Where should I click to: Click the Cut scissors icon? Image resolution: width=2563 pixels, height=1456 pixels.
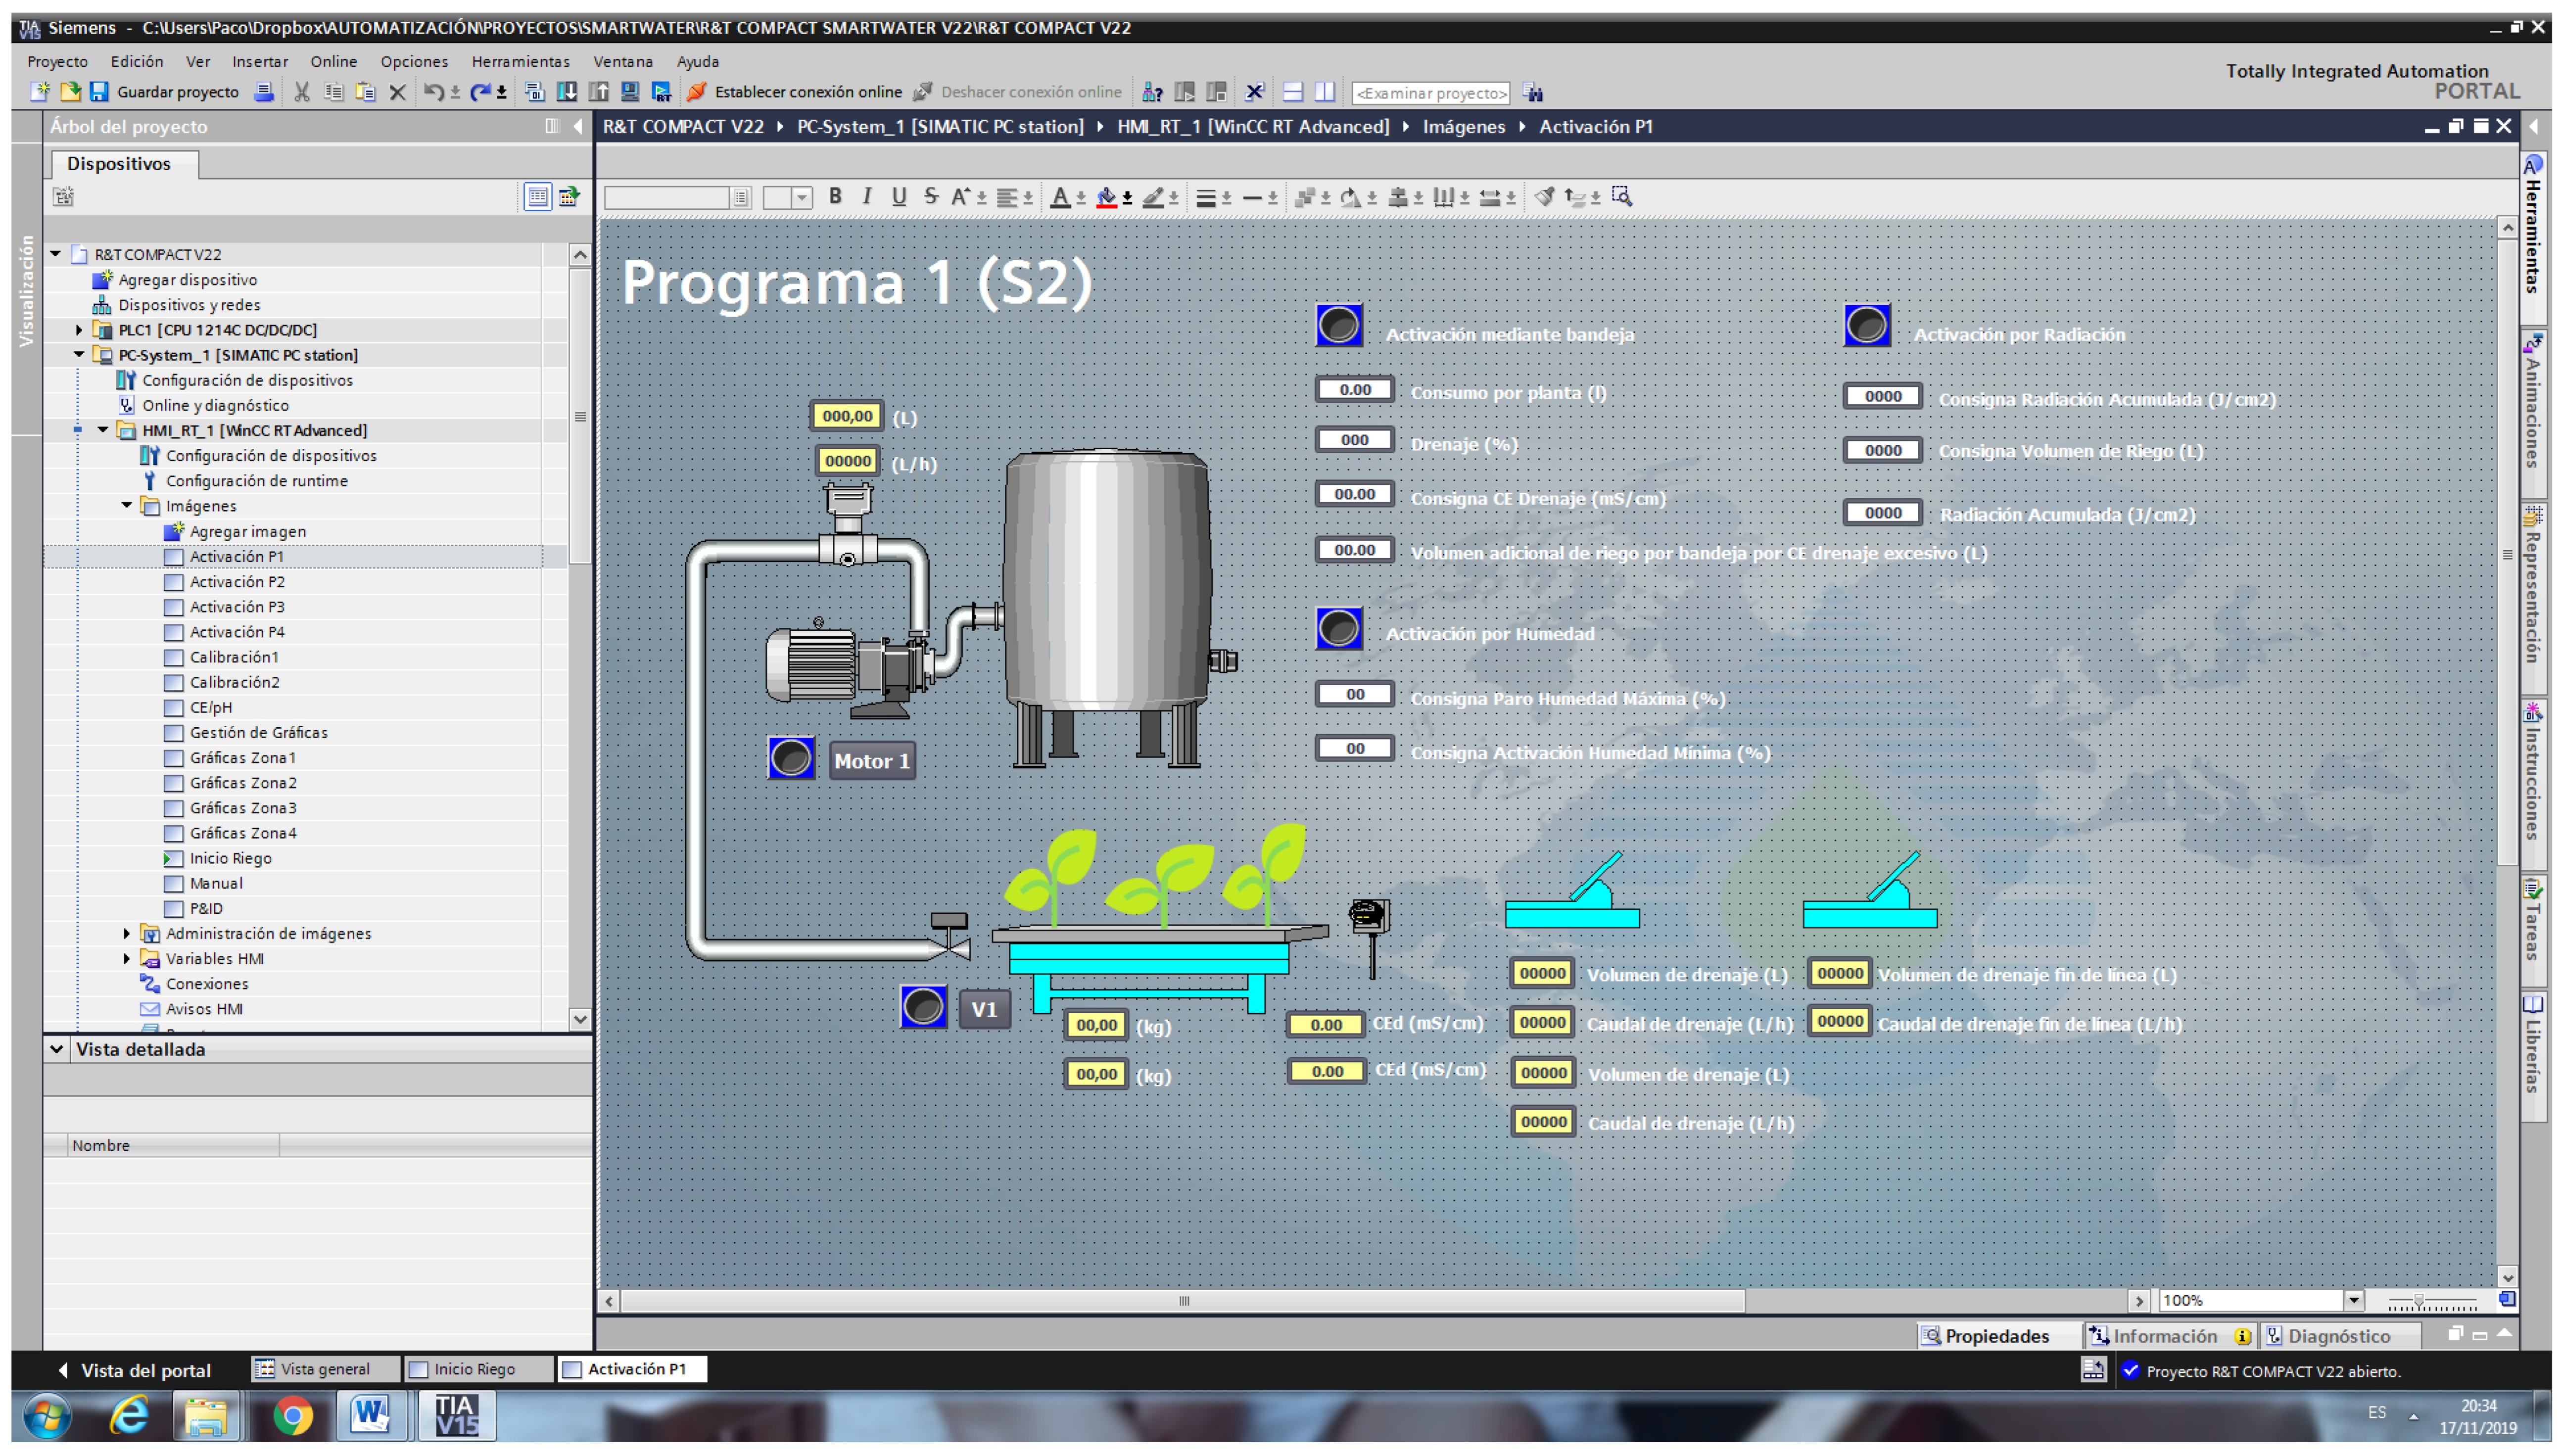(x=301, y=92)
